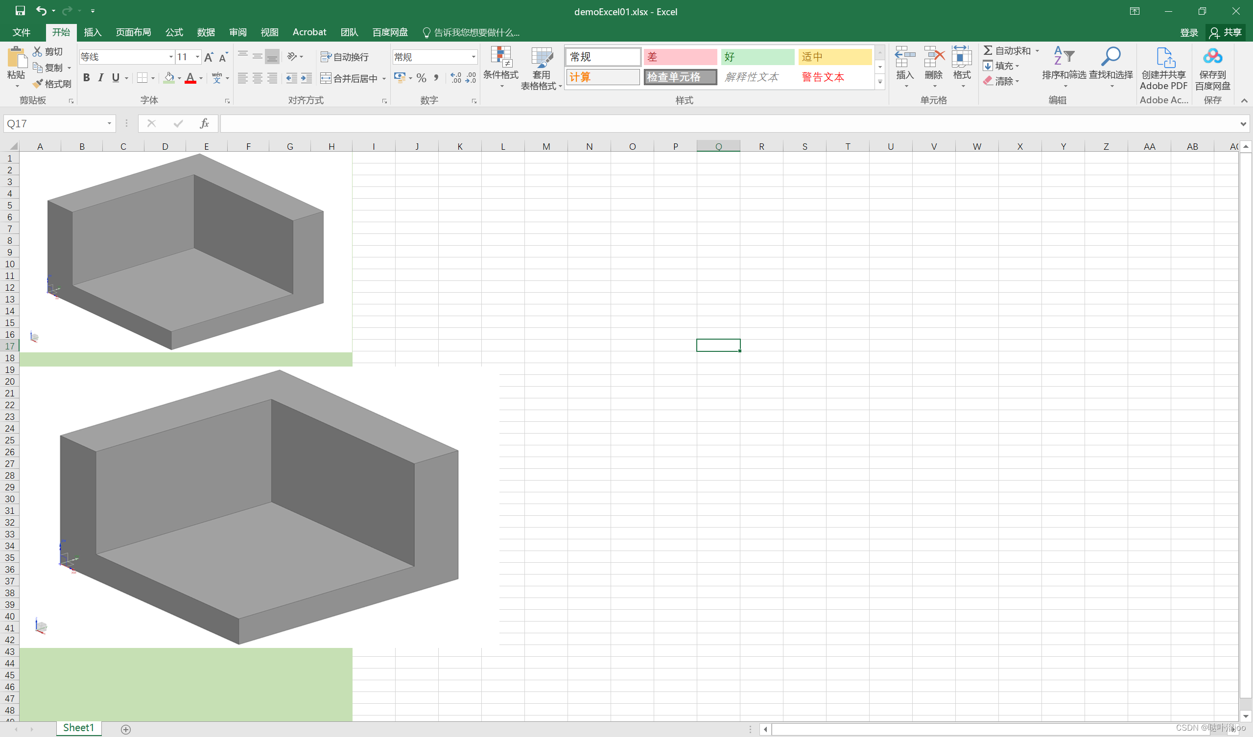The height and width of the screenshot is (737, 1253).
Task: Toggle bold formatting
Action: point(87,78)
